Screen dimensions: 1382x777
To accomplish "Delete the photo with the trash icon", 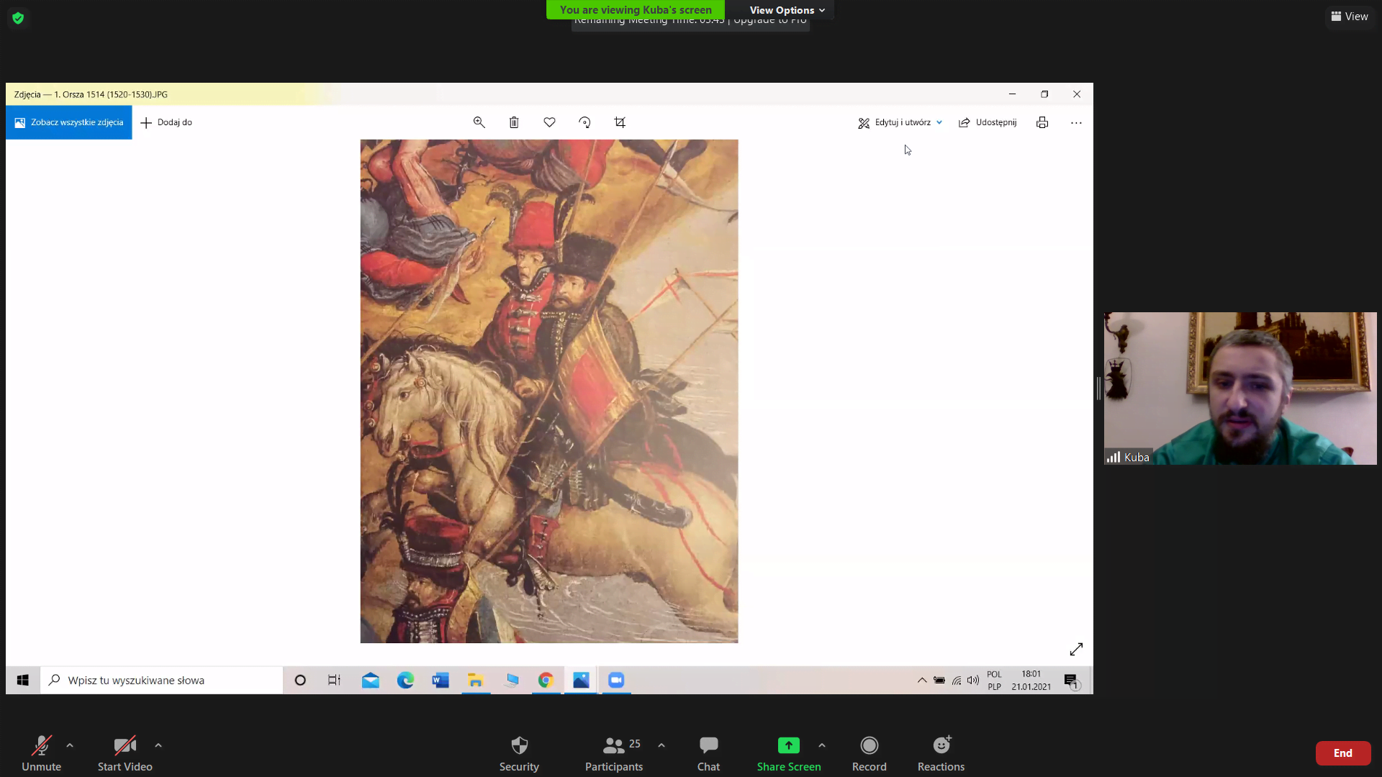I will point(514,122).
